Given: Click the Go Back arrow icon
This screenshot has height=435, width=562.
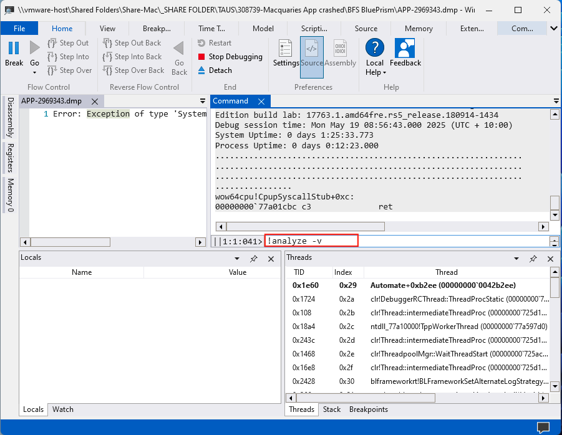Looking at the screenshot, I should coord(179,49).
